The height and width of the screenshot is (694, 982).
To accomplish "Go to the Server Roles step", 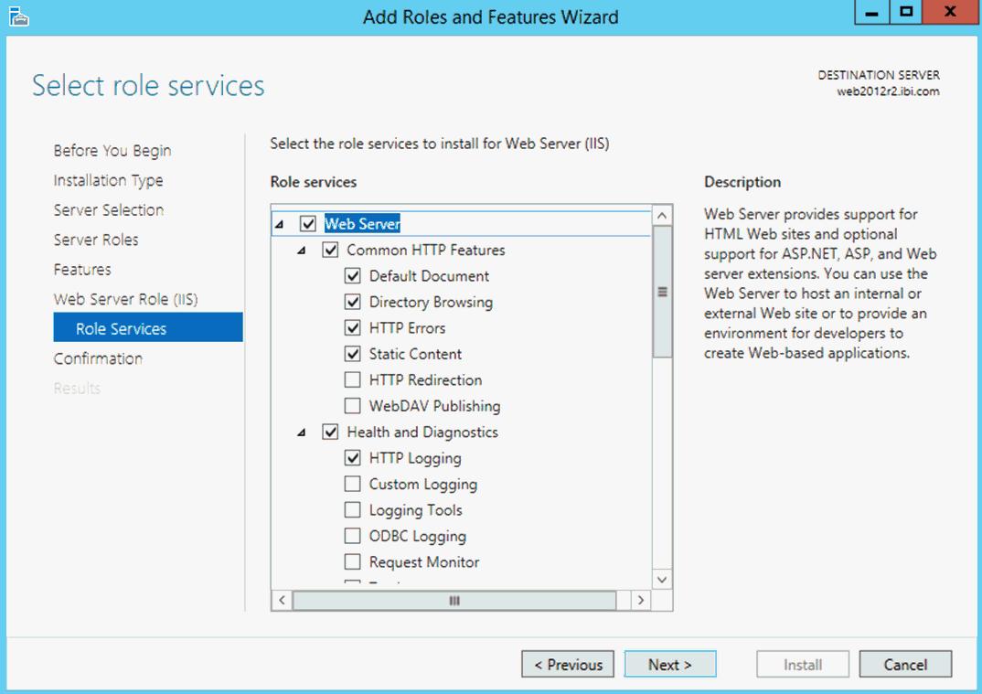I will coord(96,240).
